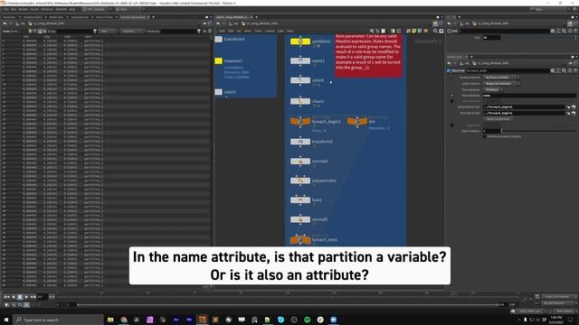
Task: Select the transform5 node
Action: [x=300, y=142]
